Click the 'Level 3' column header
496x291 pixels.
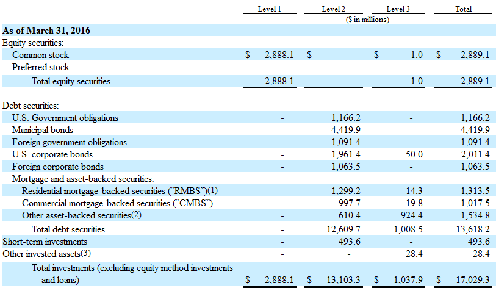(x=398, y=9)
